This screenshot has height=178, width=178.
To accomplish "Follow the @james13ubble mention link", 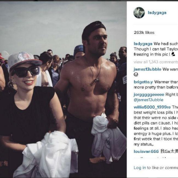I will click(148, 100).
